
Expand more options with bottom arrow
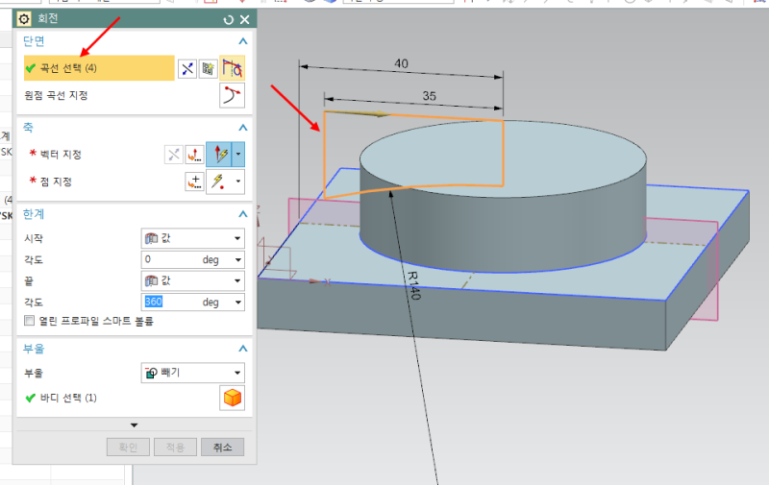pos(135,424)
